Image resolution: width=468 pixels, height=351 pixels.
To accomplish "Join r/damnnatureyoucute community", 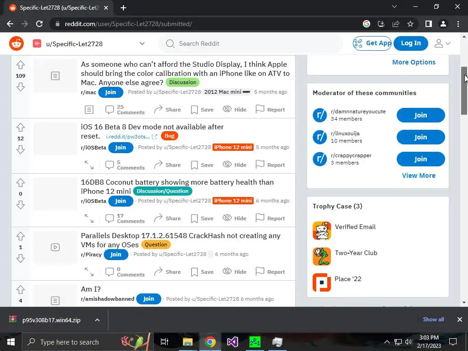I will (x=420, y=115).
